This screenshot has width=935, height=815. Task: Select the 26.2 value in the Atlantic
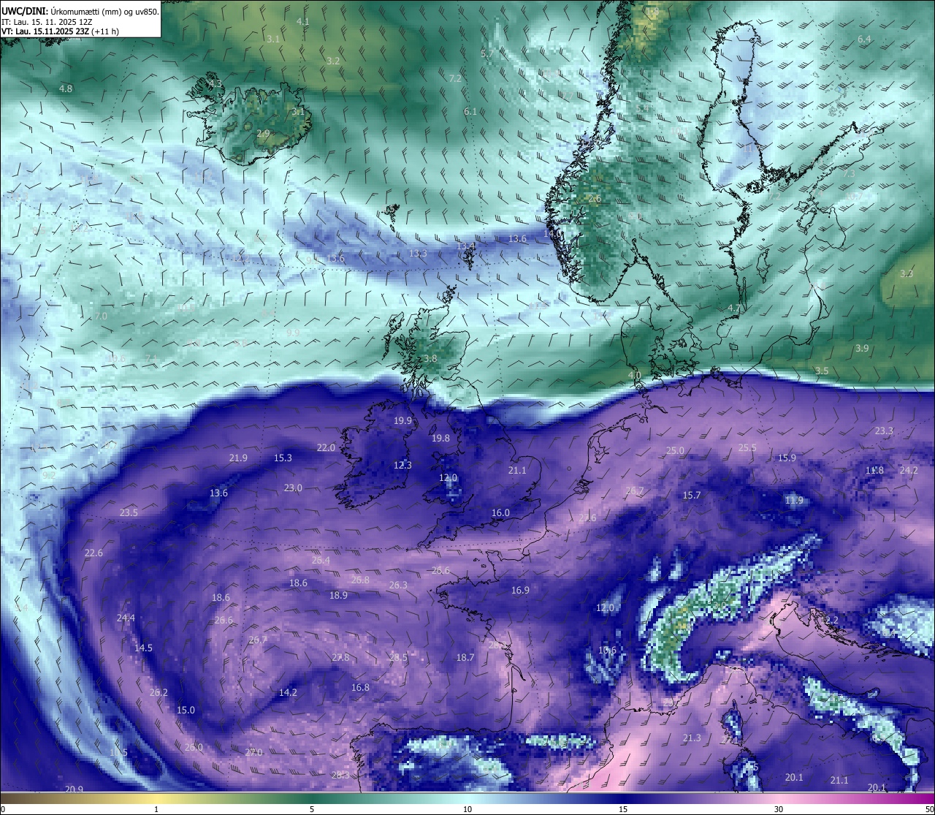pos(159,693)
